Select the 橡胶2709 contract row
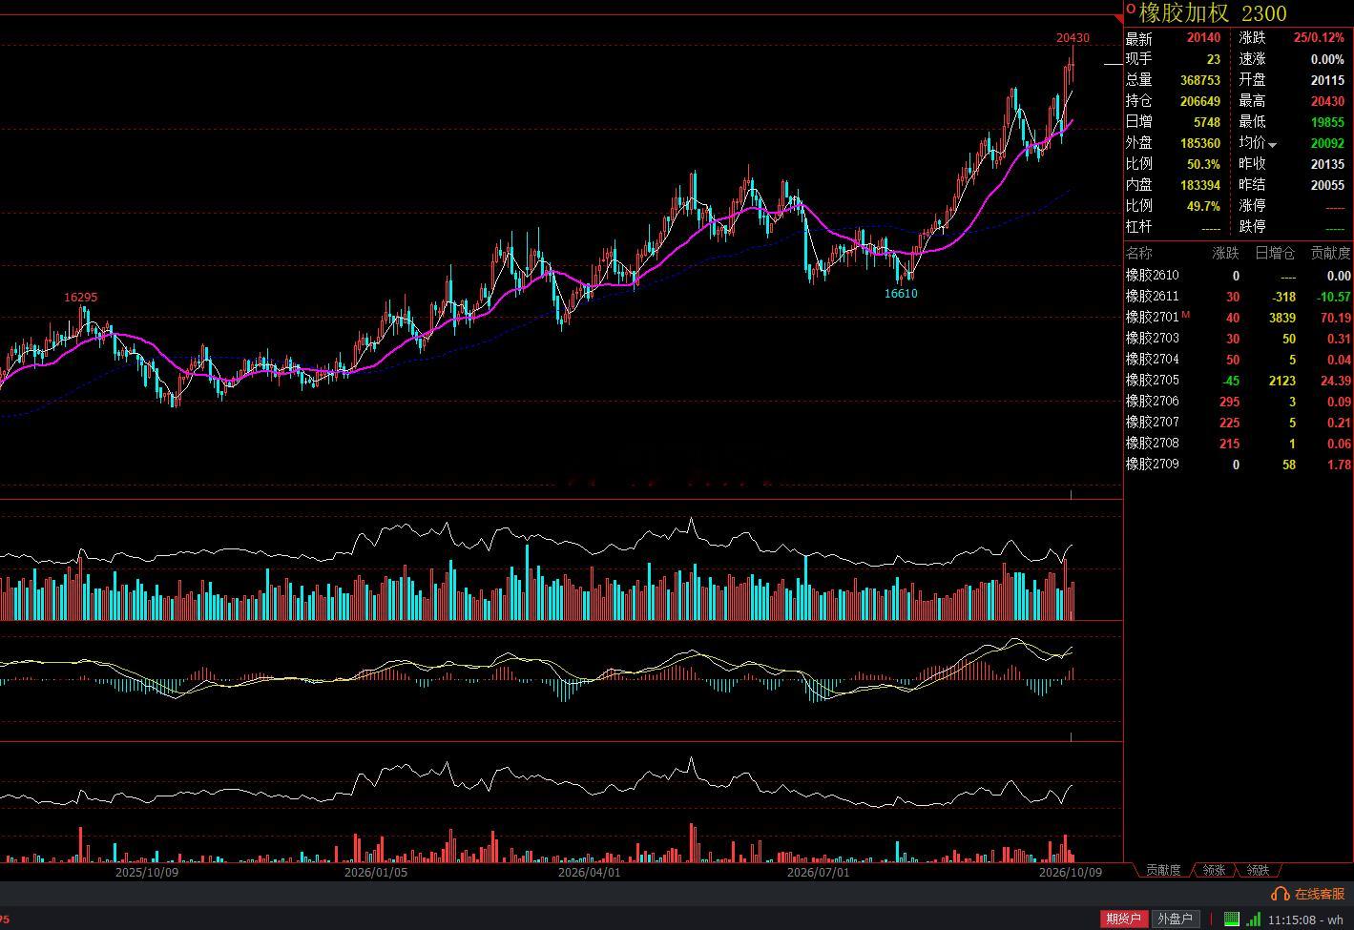This screenshot has width=1354, height=930. (x=1239, y=465)
